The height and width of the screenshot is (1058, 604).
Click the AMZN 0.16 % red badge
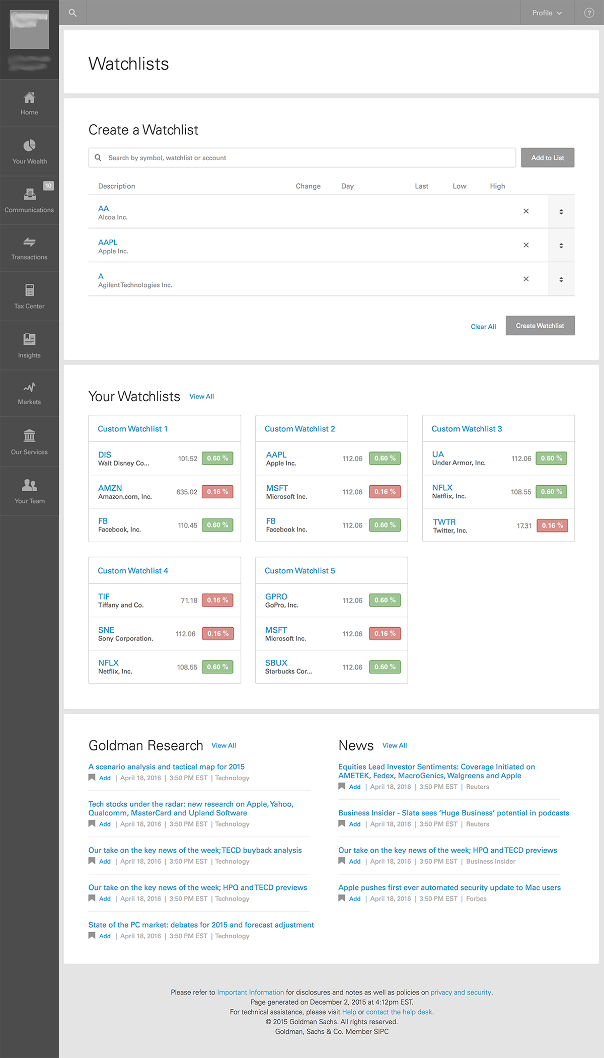pos(217,492)
